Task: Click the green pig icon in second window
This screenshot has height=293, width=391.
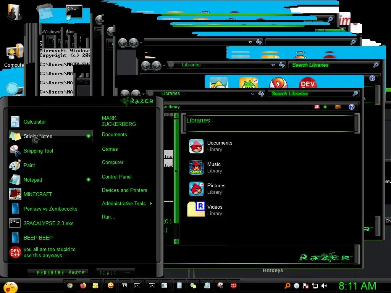Action: (x=248, y=82)
